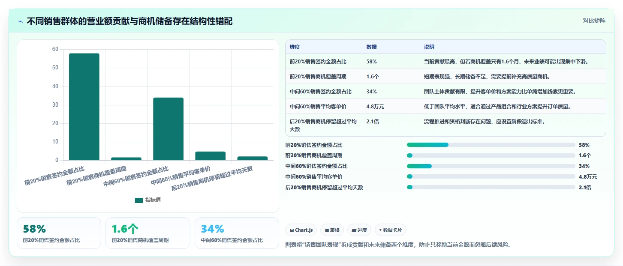Click the tallest bar, 前20%销售签约金额占比
623x266 pixels.
(x=84, y=107)
